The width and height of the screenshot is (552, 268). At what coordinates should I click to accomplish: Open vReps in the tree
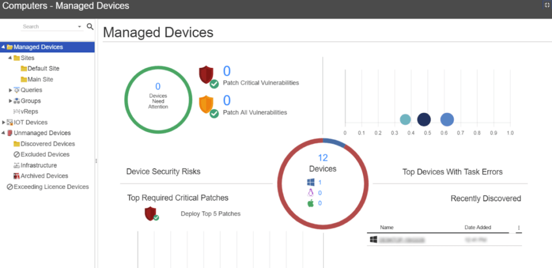29,112
